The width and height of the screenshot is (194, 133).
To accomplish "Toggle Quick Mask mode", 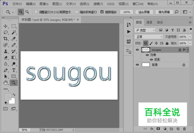I will (5, 109).
